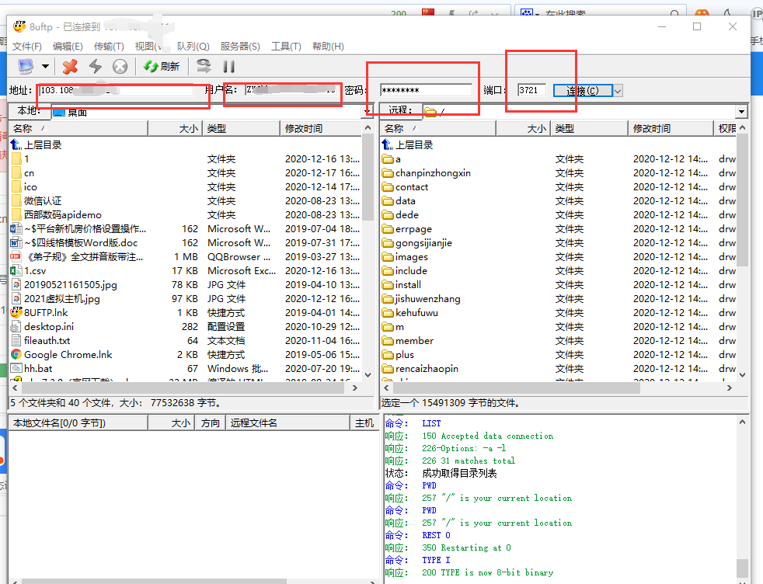Expand the remote path dropdown
The width and height of the screenshot is (763, 584).
pyautogui.click(x=740, y=112)
